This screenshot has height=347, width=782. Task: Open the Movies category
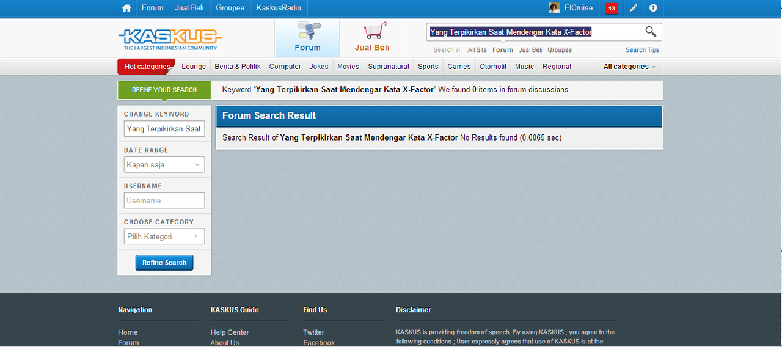click(x=348, y=67)
